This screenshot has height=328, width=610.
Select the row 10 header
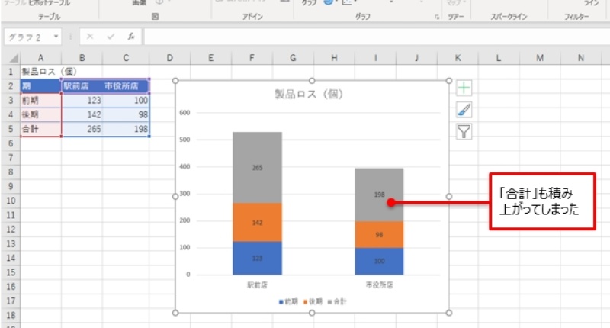tap(9, 201)
